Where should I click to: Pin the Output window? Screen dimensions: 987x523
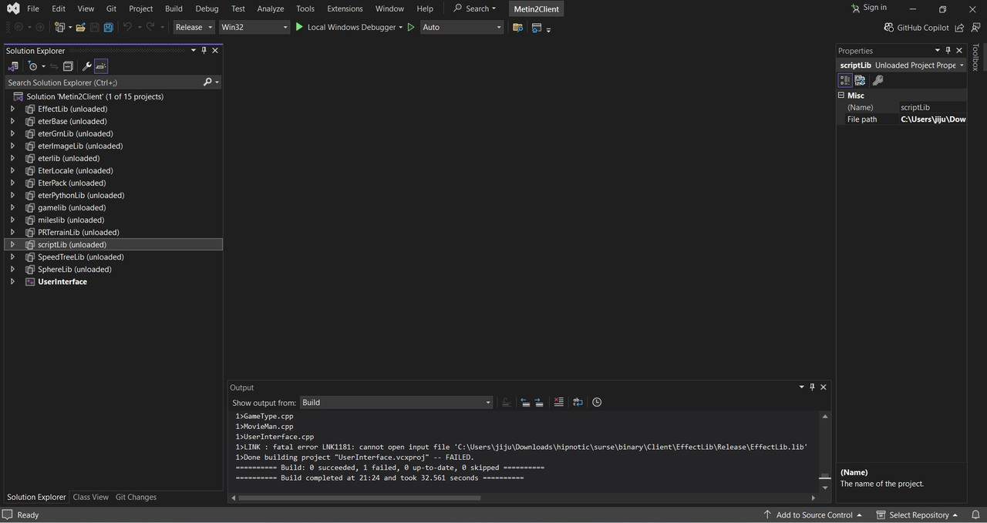(812, 387)
